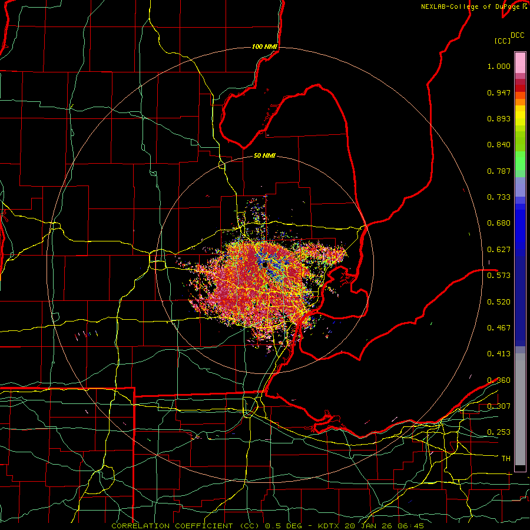Click the 0.787 scale value

[x=499, y=171]
